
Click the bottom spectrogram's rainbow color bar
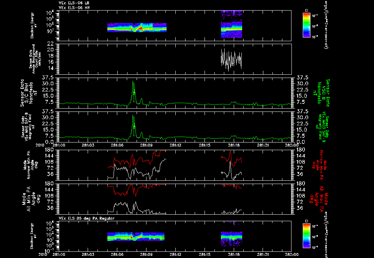pos(306,236)
